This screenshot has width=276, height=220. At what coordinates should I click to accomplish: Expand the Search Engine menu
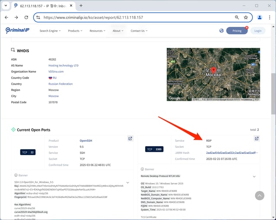(50, 31)
